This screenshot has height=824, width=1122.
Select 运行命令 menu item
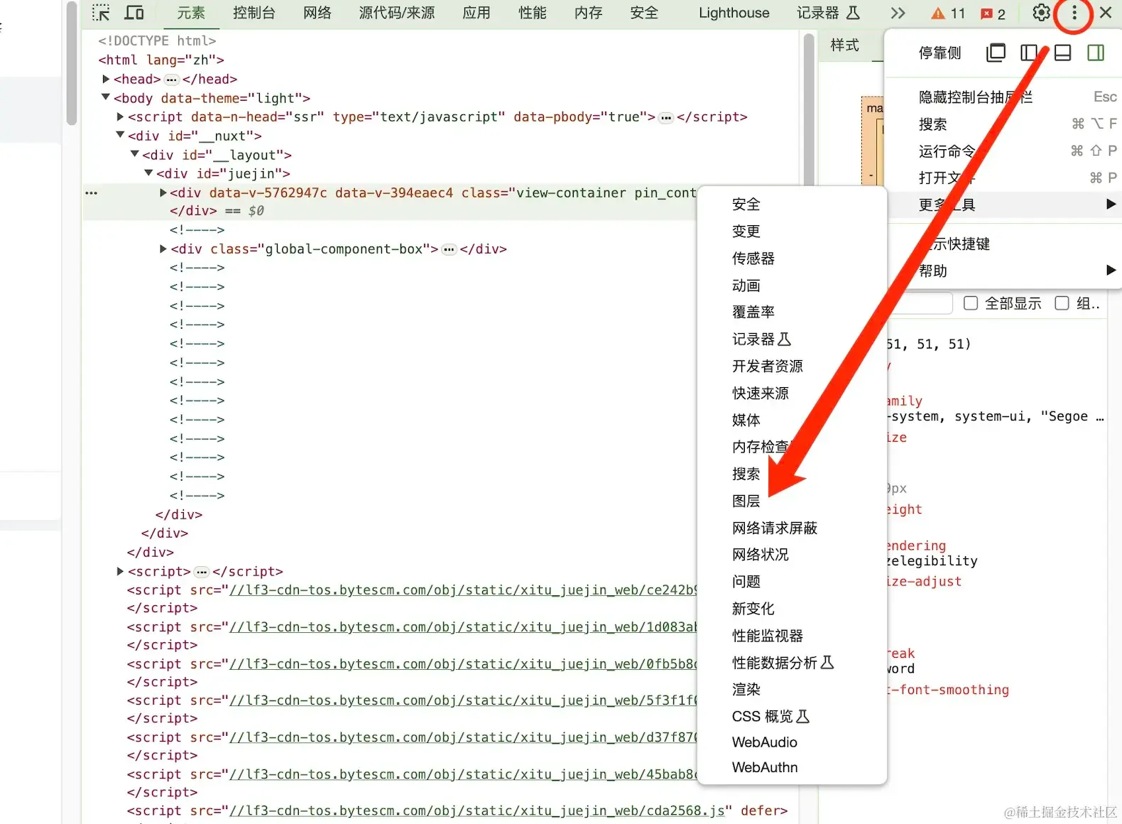(1003, 151)
